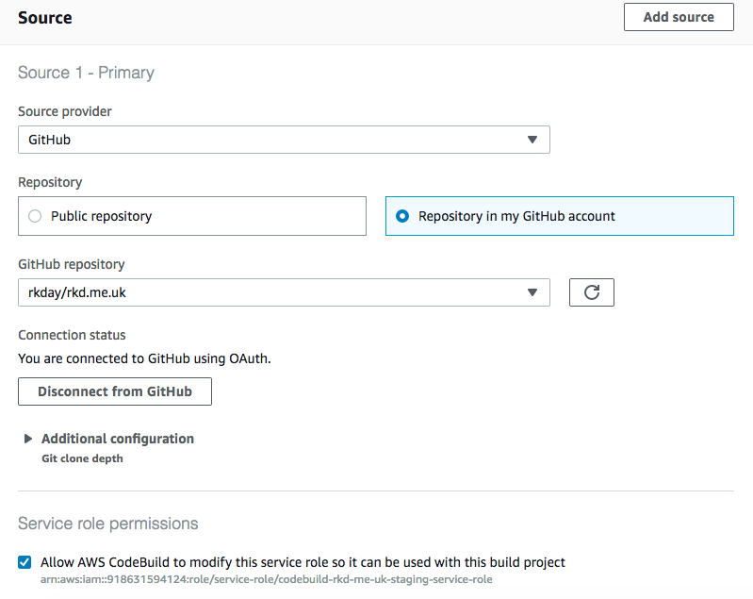Click the Add source button
The image size is (753, 599).
(679, 17)
